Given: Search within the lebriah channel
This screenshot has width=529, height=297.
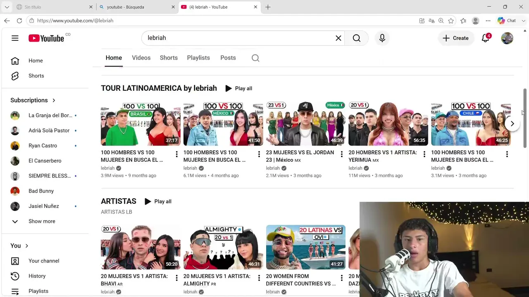Looking at the screenshot, I should click(255, 58).
